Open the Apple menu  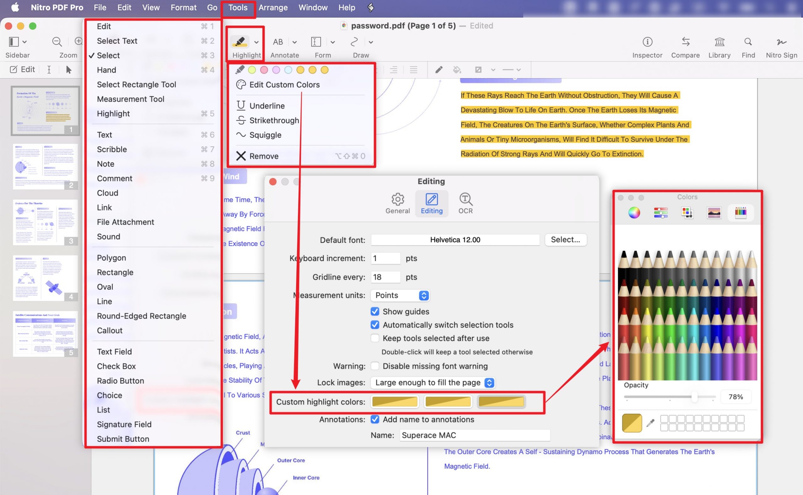(15, 7)
